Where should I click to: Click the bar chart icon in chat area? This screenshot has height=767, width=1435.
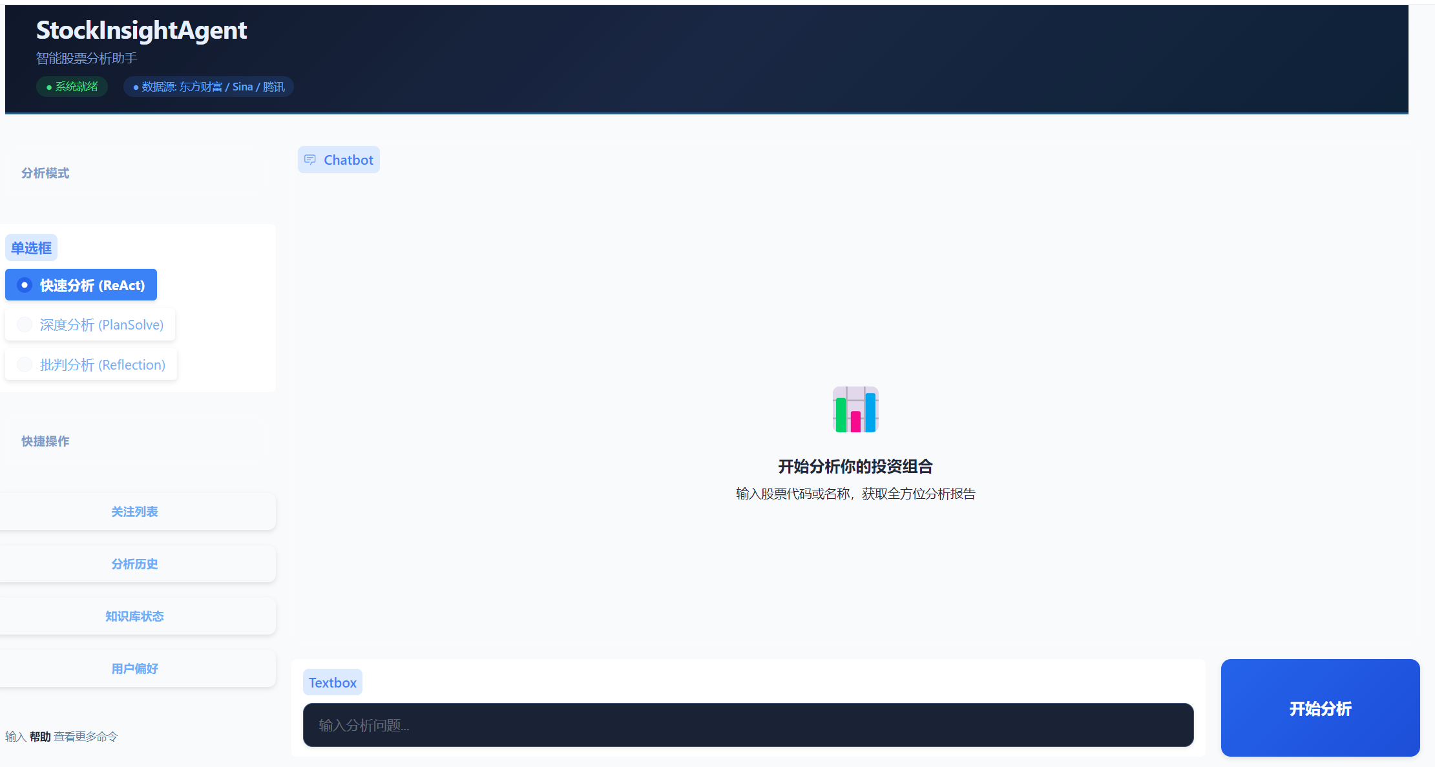pyautogui.click(x=855, y=410)
